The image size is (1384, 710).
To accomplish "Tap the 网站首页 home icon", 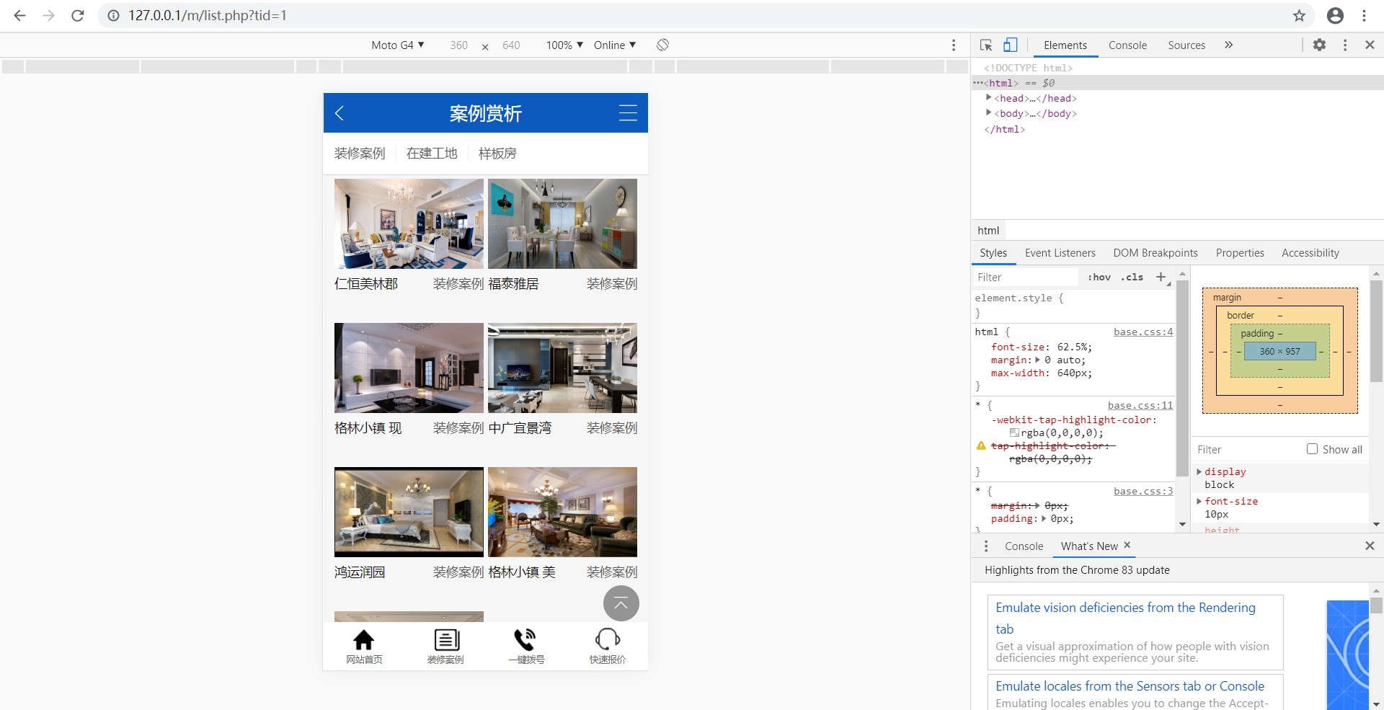I will coord(364,639).
